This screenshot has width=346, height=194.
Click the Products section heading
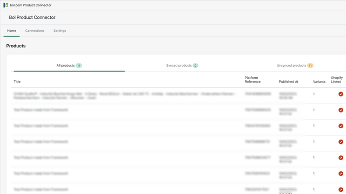(16, 46)
